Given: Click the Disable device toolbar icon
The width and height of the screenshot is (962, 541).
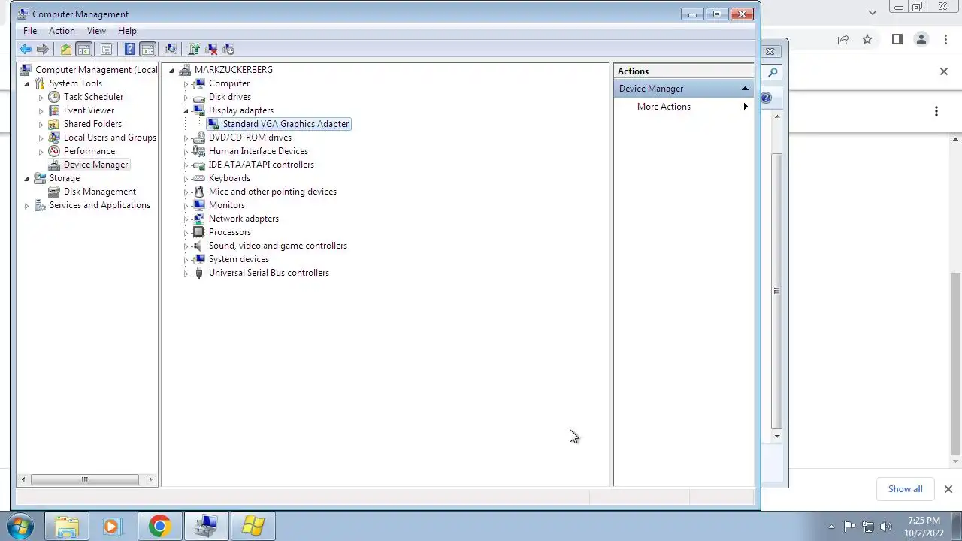Looking at the screenshot, I should (228, 50).
